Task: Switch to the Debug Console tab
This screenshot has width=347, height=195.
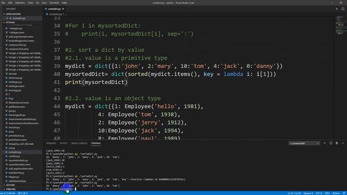Action: point(79,143)
